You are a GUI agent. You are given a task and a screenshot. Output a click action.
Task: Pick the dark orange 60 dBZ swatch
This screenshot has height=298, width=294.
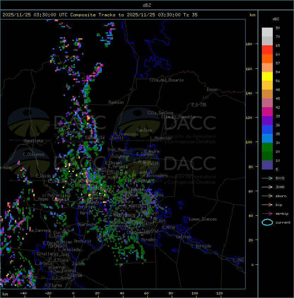(x=267, y=58)
